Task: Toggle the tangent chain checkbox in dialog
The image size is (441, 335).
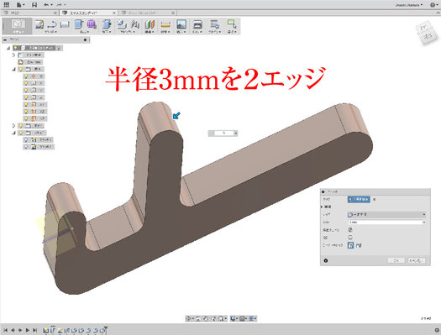Action: pyautogui.click(x=350, y=229)
